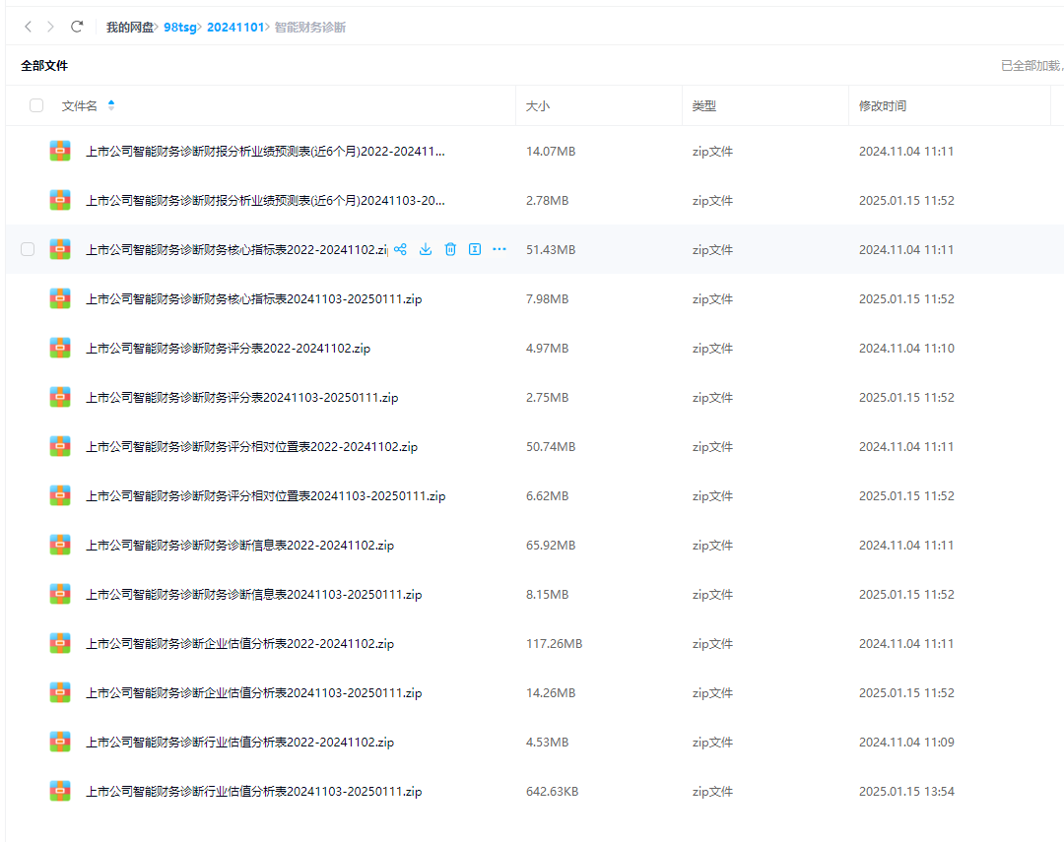
Task: Click the 2024.11.04 11:09 modified time
Action: click(906, 742)
